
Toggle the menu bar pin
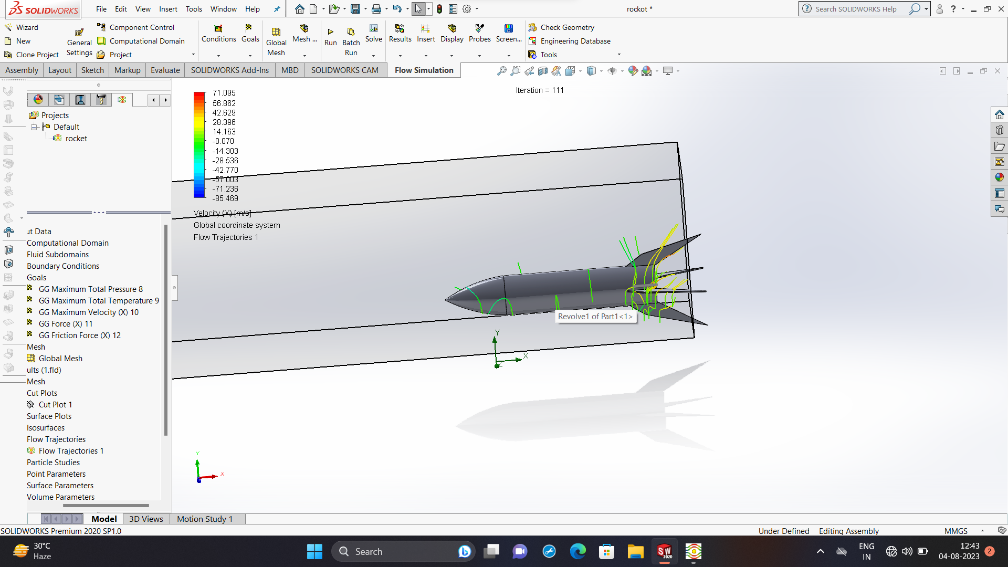coord(277,9)
